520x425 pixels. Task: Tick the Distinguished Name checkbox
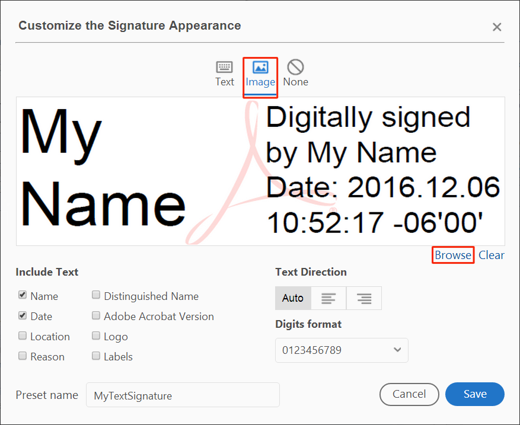96,295
